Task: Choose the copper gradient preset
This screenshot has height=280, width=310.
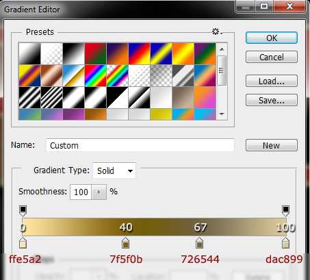Action: point(51,75)
